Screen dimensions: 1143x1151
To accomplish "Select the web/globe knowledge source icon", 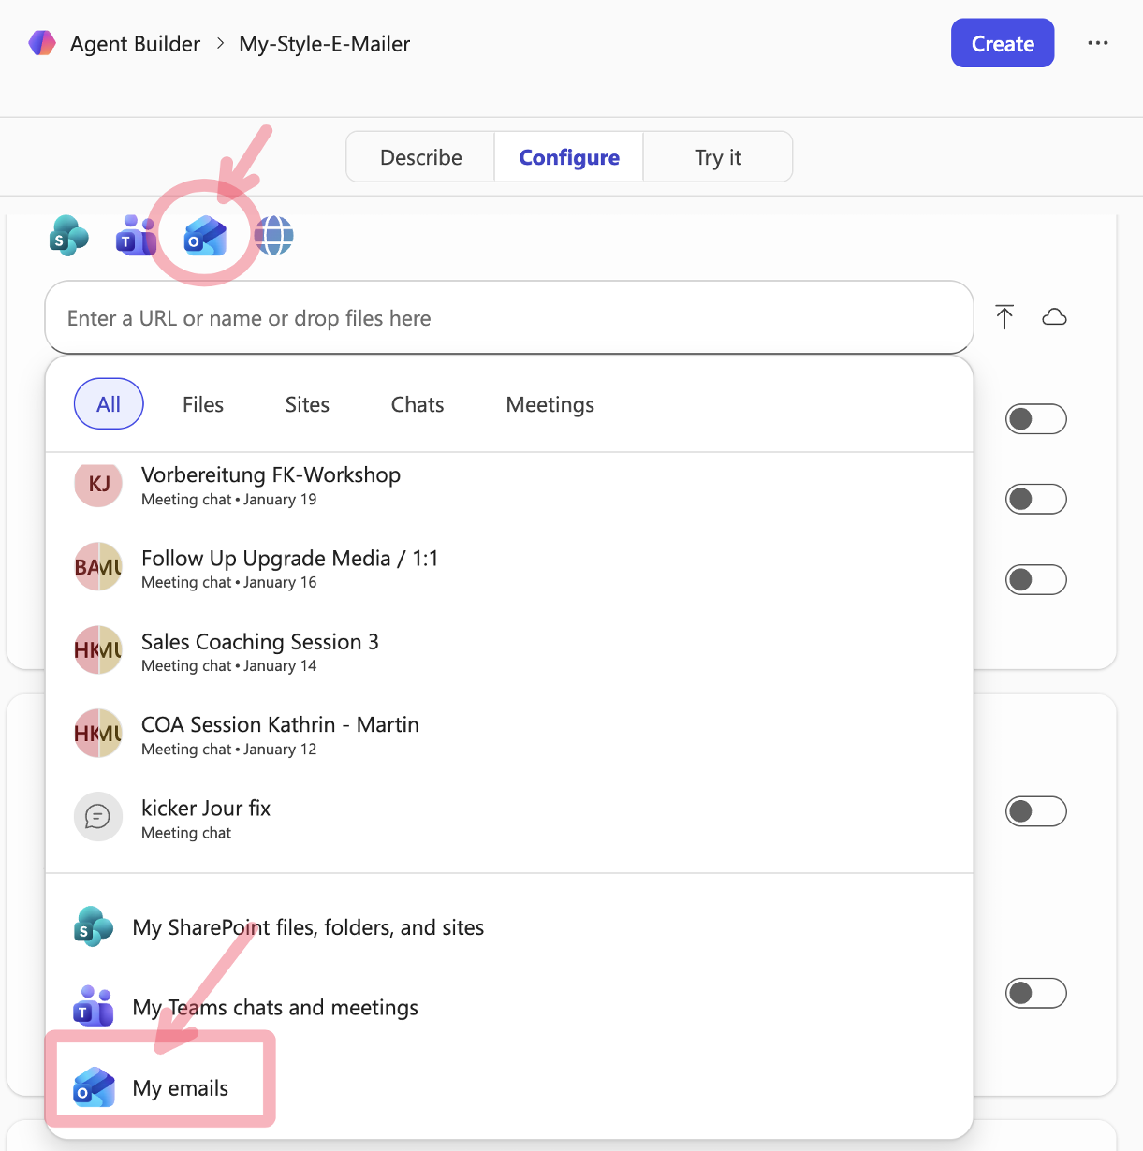I will (x=273, y=237).
